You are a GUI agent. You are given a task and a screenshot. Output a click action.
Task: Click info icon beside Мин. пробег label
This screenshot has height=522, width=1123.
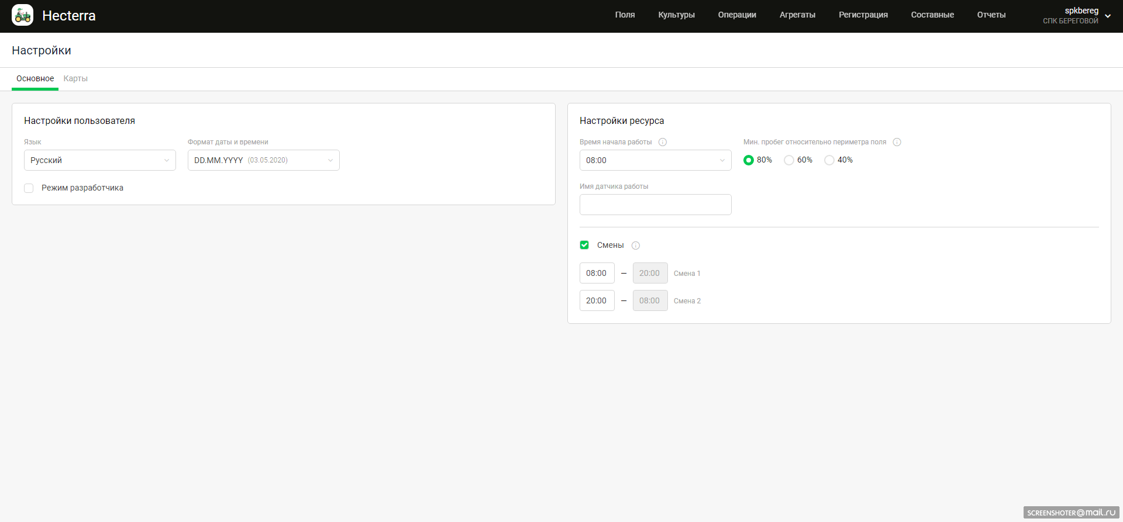[x=897, y=142]
